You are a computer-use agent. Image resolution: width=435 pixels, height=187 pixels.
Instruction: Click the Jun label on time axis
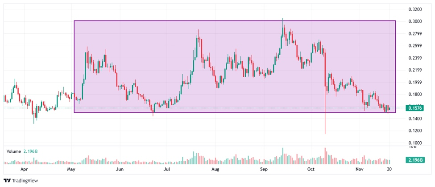click(120, 170)
